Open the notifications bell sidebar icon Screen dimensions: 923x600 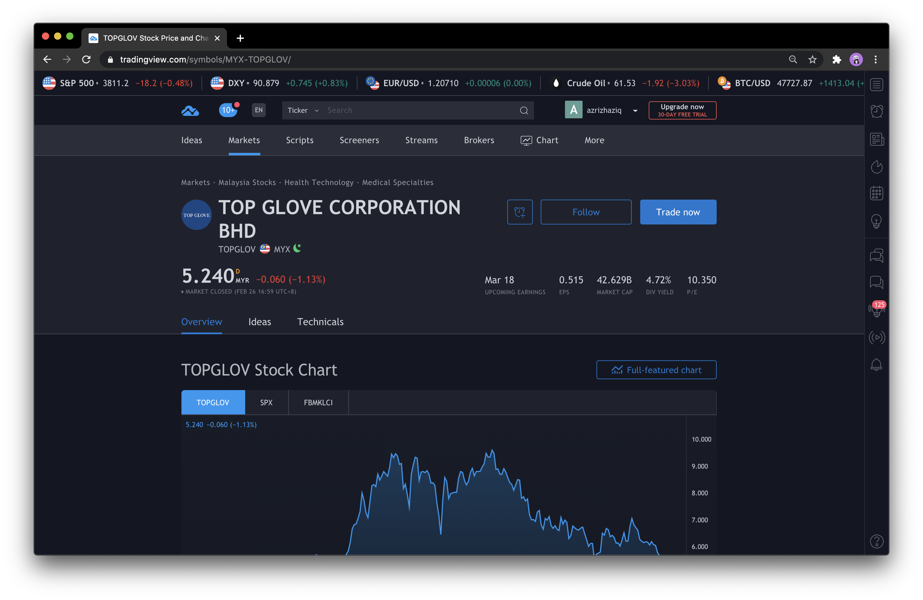tap(877, 364)
